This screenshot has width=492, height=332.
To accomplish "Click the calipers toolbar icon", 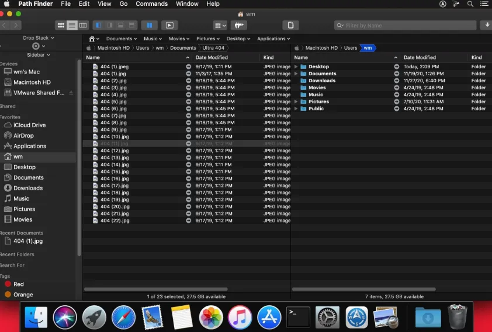I will click(239, 25).
